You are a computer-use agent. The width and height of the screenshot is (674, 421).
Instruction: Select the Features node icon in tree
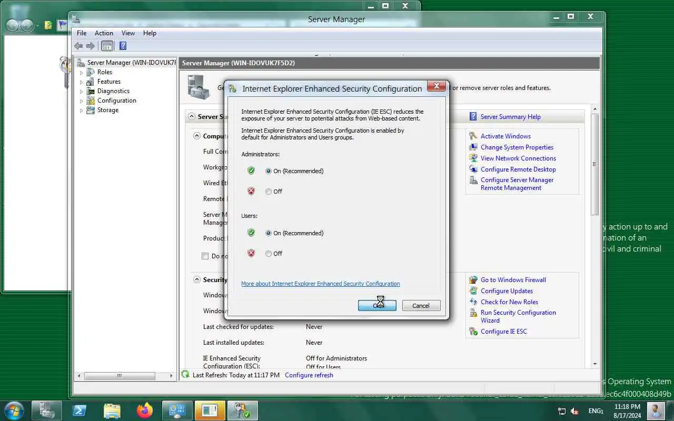[x=91, y=82]
